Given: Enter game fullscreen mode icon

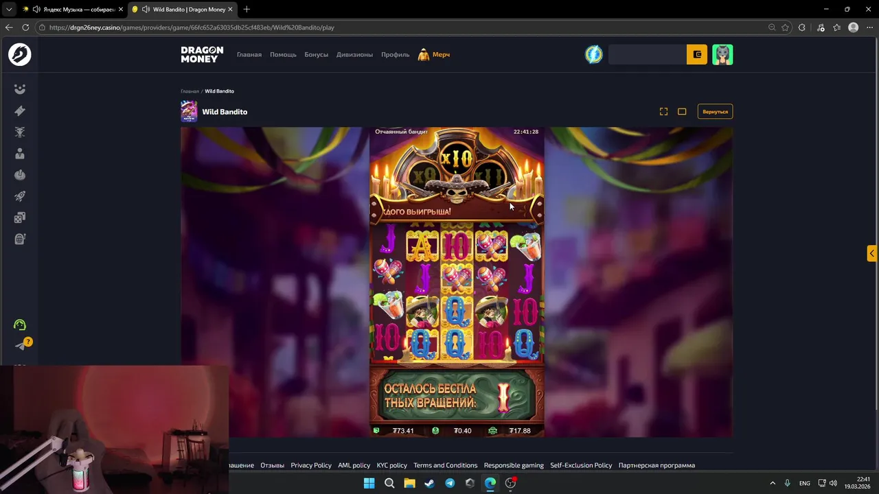Looking at the screenshot, I should tap(663, 111).
